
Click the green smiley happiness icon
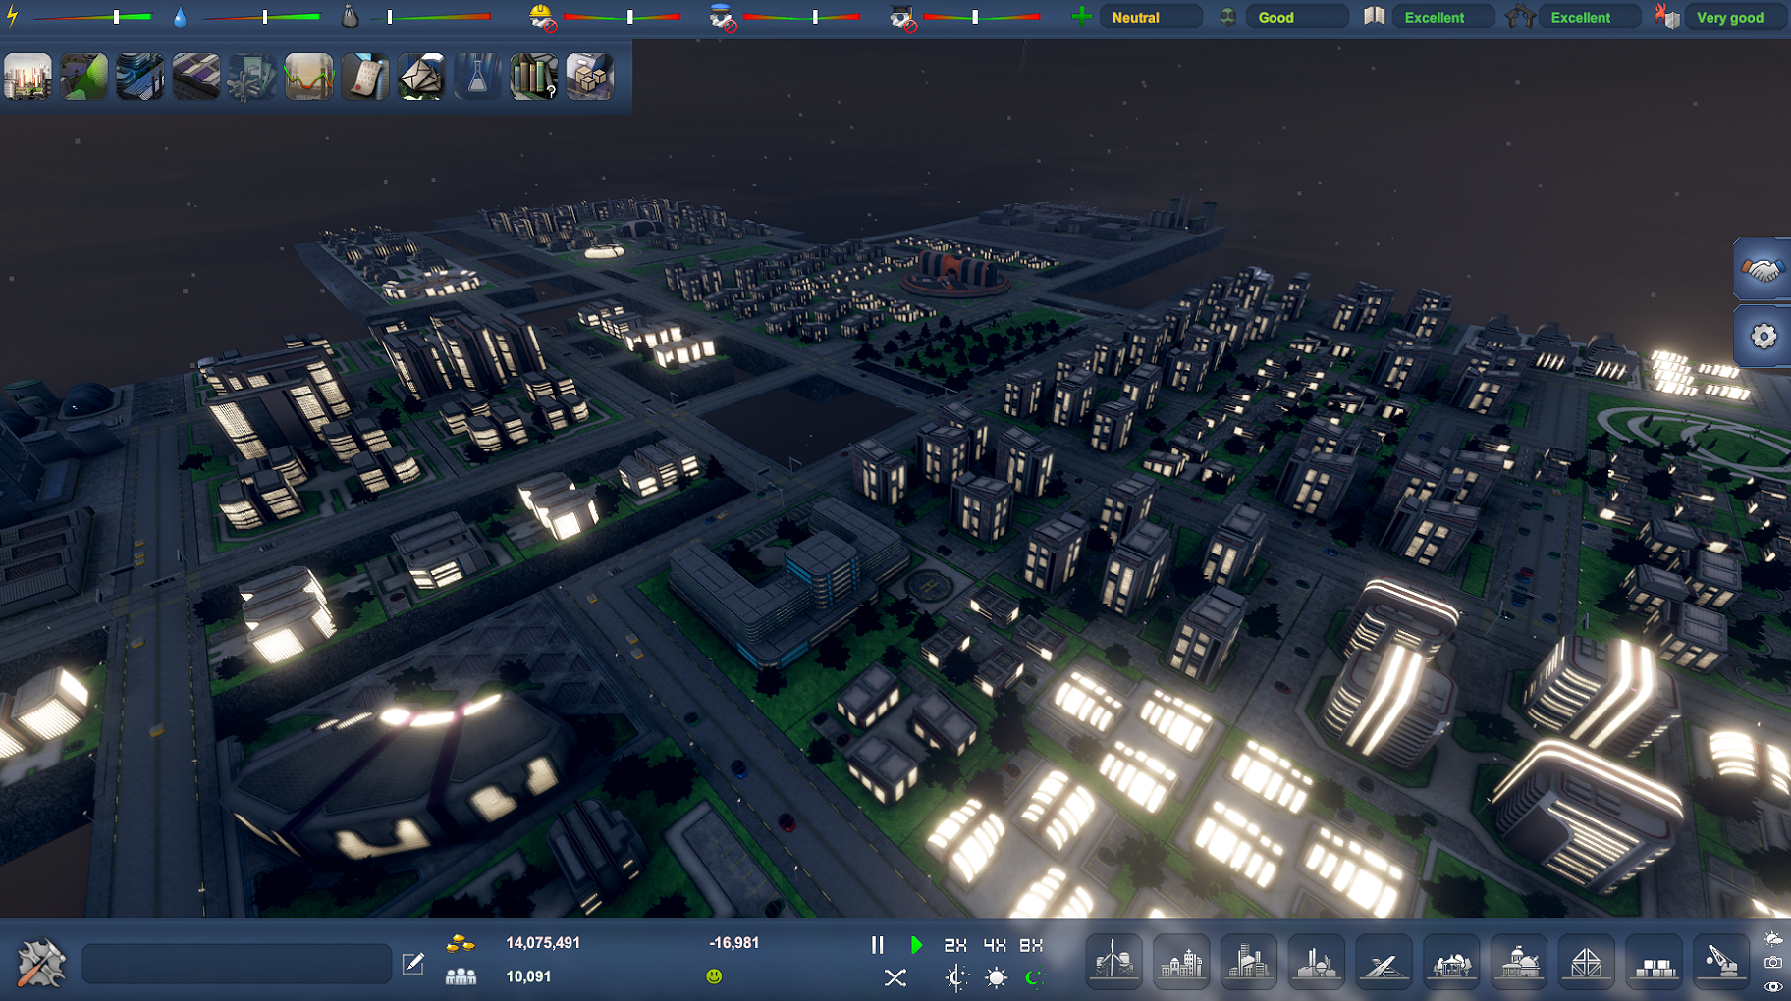pos(714,976)
